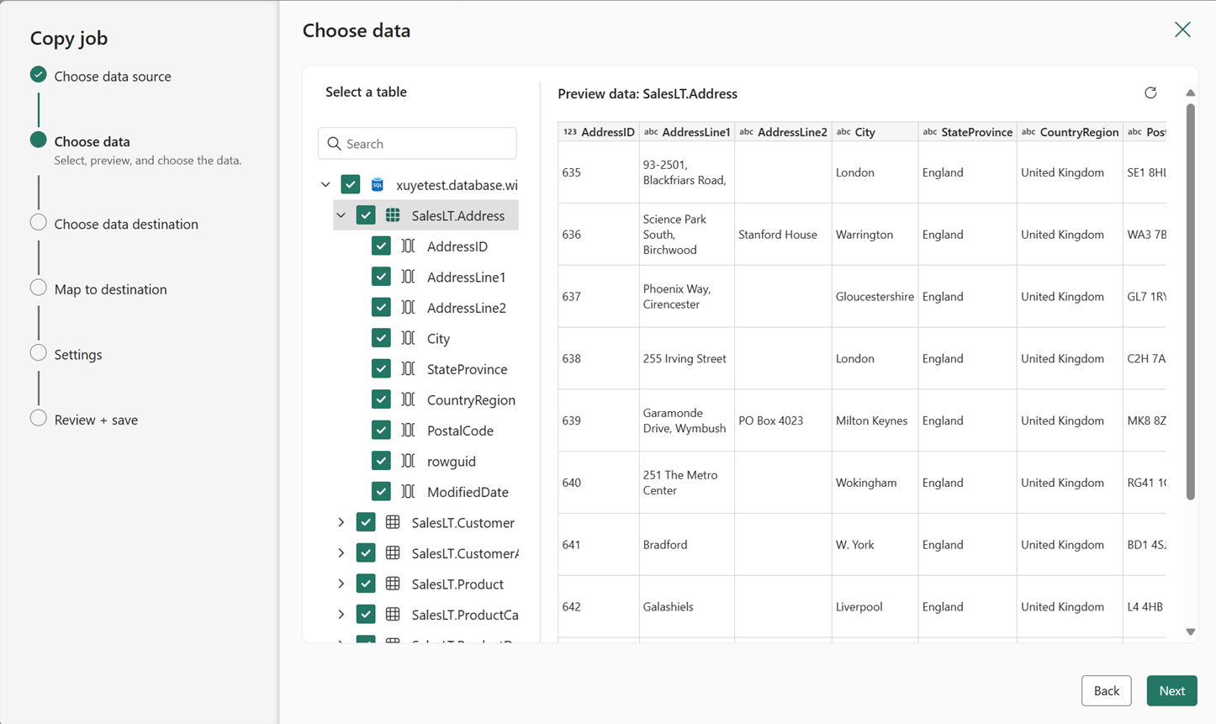Click the SalesLT.Product table grid icon
The width and height of the screenshot is (1216, 724).
pos(393,584)
